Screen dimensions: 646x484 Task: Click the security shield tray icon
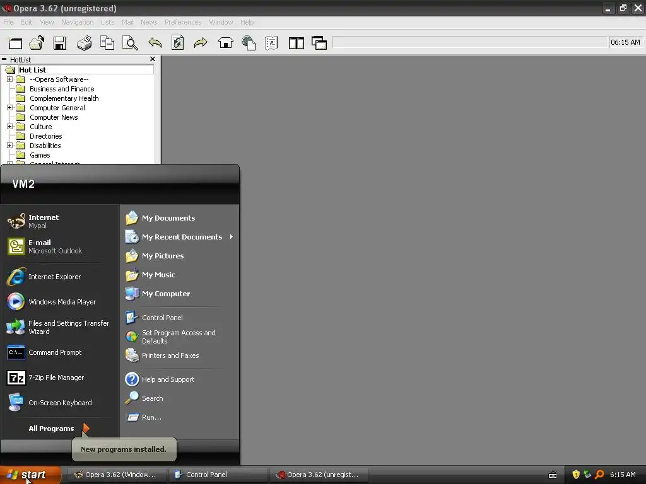pos(575,475)
